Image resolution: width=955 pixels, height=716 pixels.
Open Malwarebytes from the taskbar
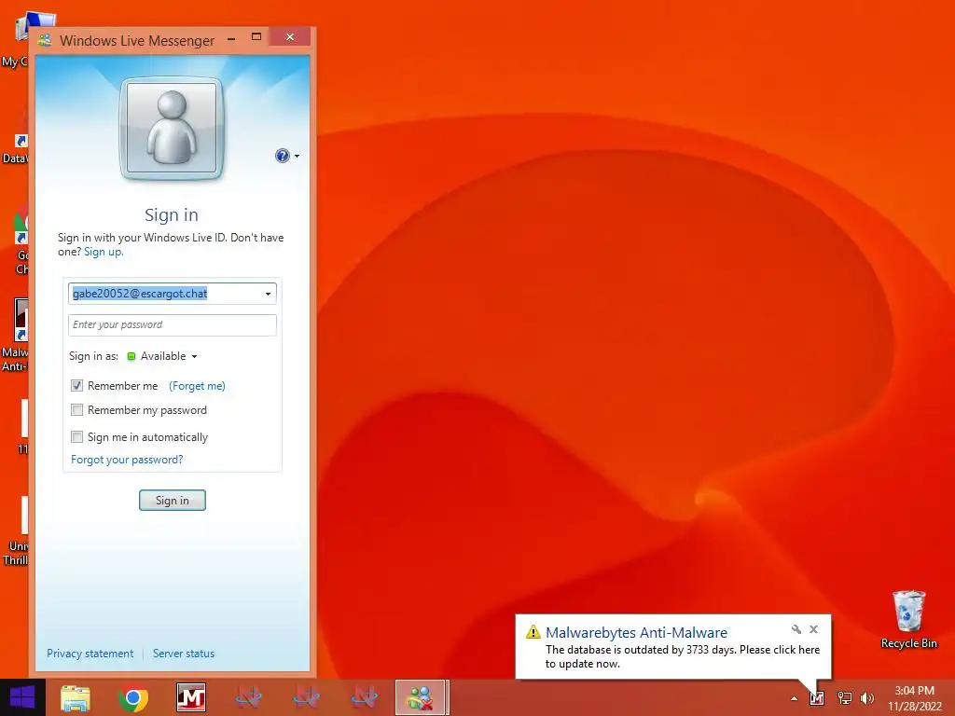(191, 697)
